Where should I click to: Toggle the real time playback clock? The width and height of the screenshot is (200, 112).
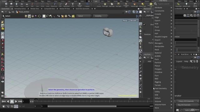16,106
